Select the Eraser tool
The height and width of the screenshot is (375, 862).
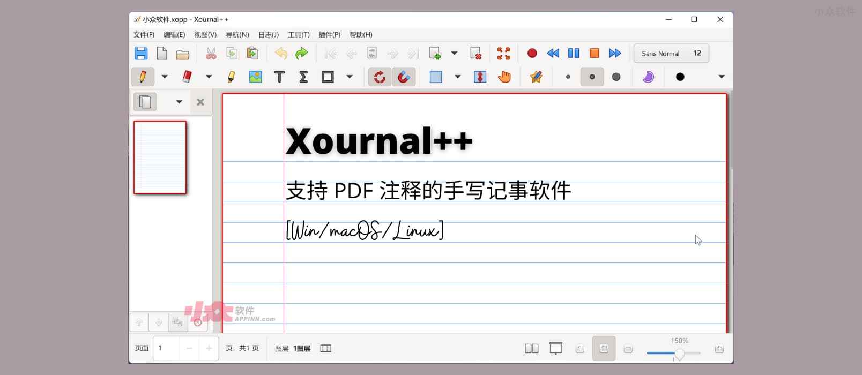pyautogui.click(x=187, y=77)
